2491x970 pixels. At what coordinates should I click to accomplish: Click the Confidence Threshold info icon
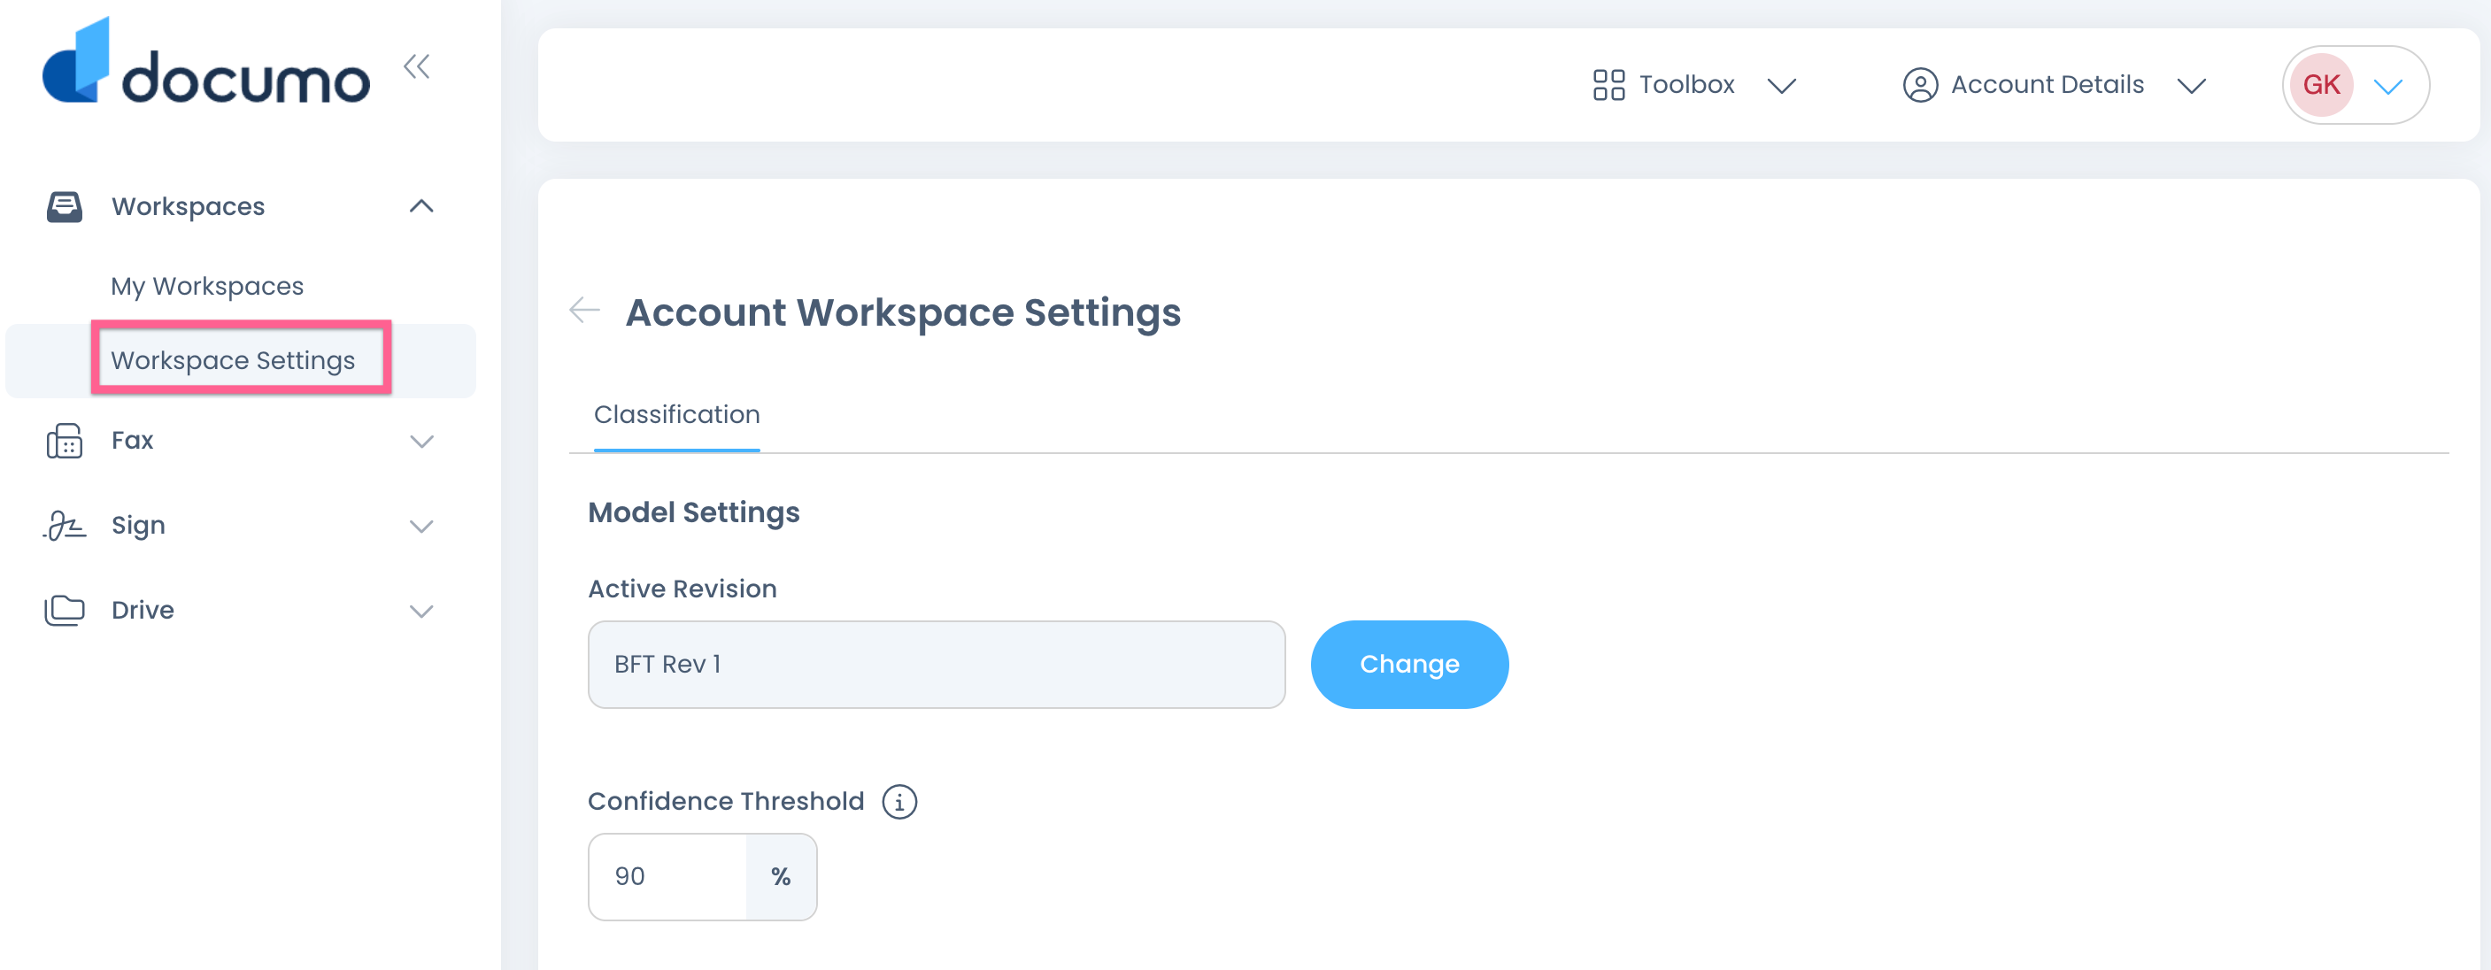[x=899, y=801]
